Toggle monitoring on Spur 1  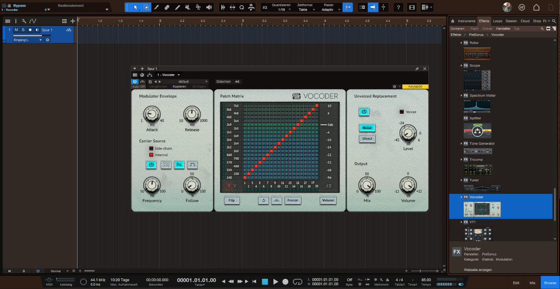click(x=37, y=30)
